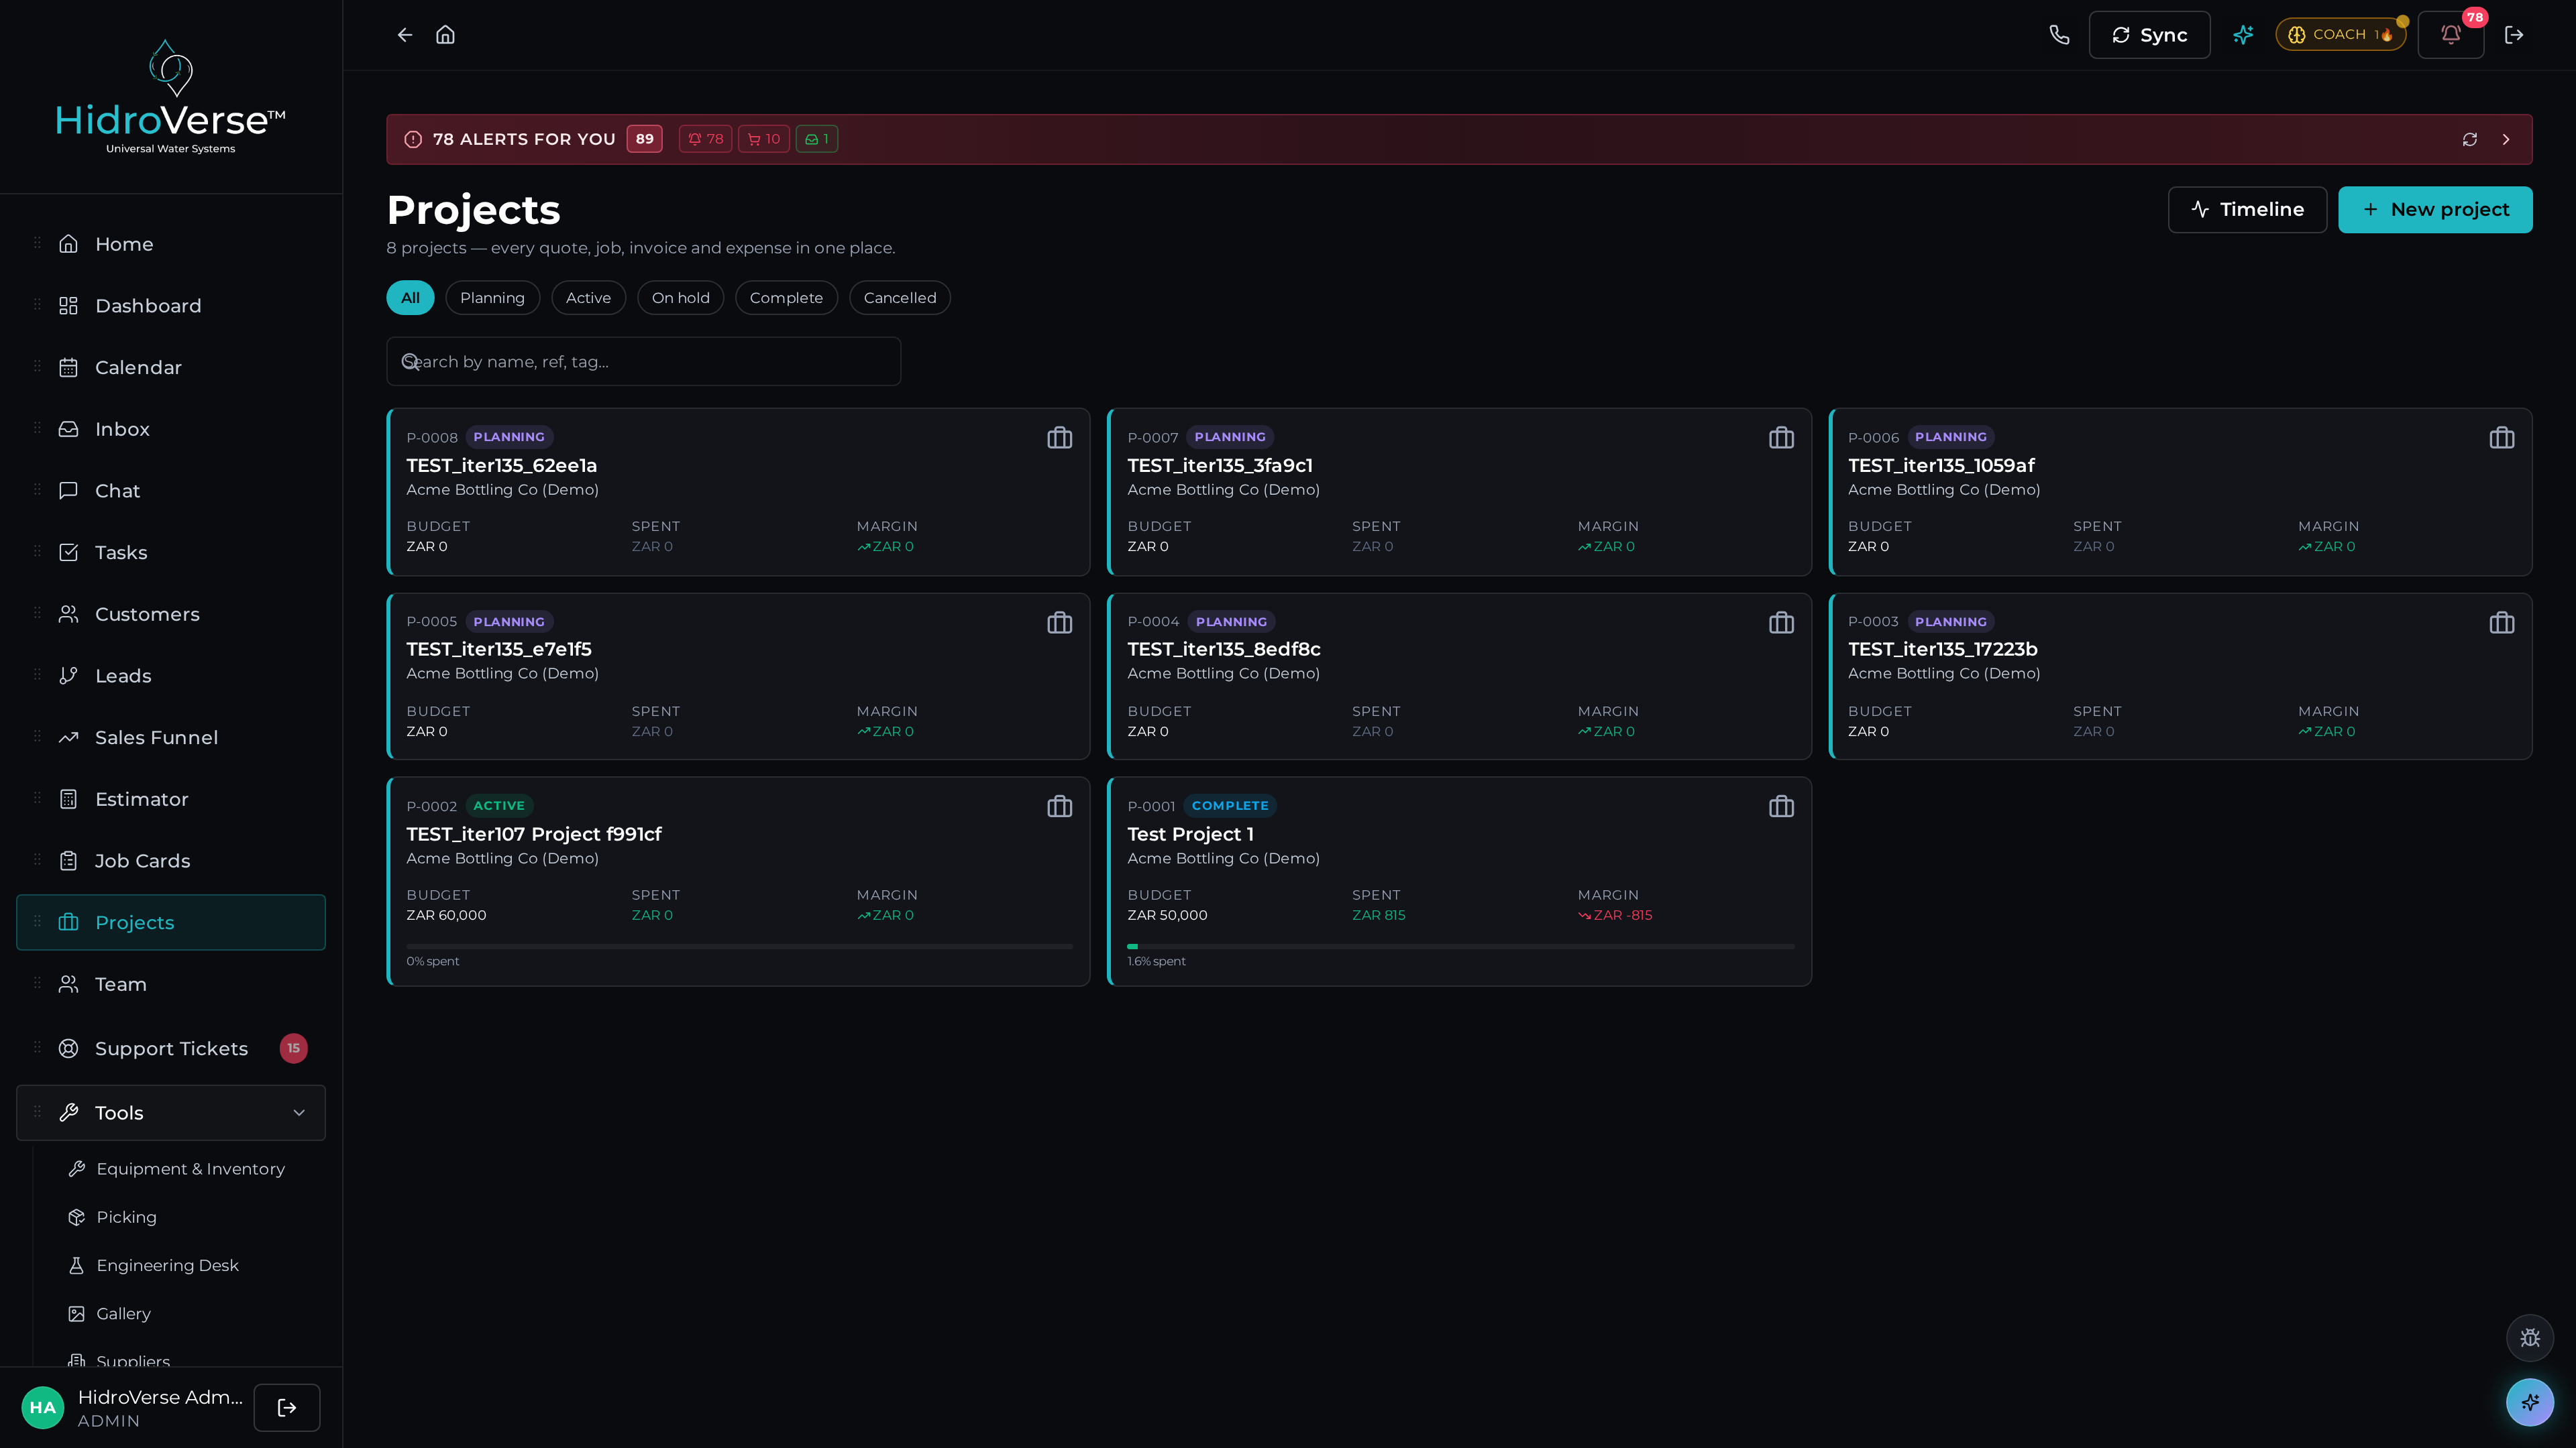Screen dimensions: 2576x1448
Task: Select the All filter chip
Action: coord(410,298)
